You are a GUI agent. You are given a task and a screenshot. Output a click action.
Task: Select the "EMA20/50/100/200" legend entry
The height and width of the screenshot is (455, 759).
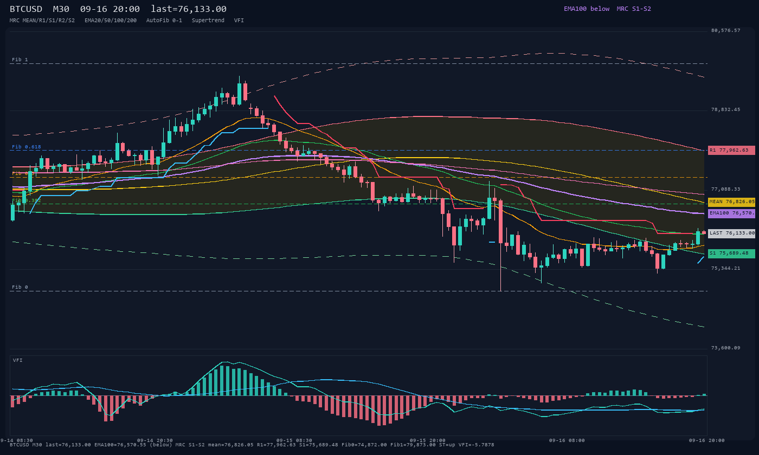[x=111, y=21]
